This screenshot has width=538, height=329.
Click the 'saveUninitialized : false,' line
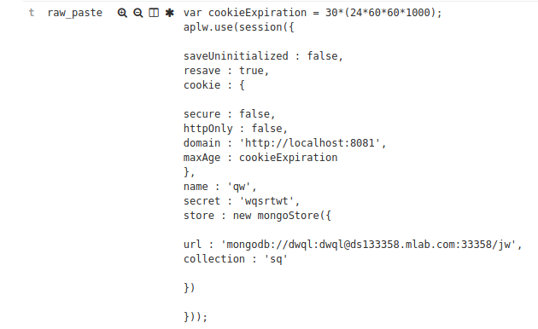tap(263, 56)
